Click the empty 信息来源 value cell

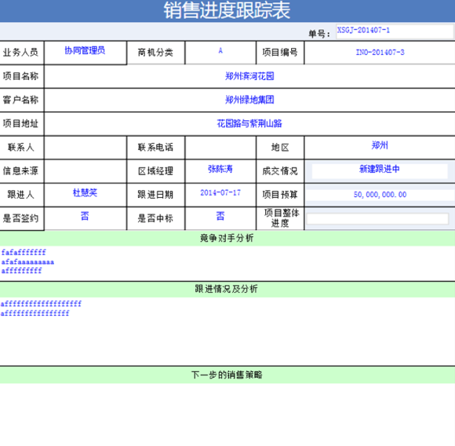point(86,171)
